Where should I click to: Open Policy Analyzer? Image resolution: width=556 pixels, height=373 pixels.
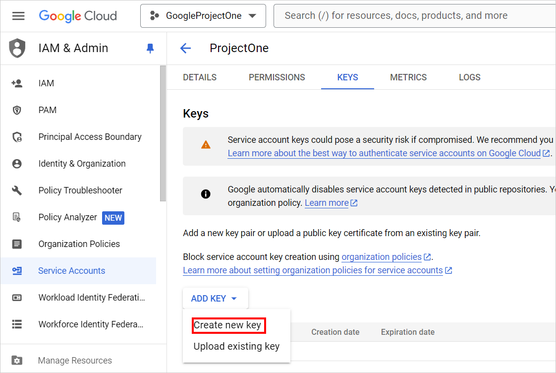tap(67, 217)
